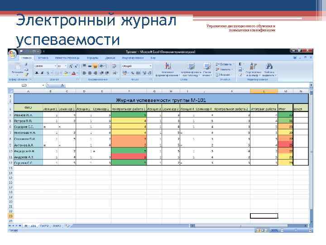
Task: Open the round Office button menu
Action: [x=12, y=54]
